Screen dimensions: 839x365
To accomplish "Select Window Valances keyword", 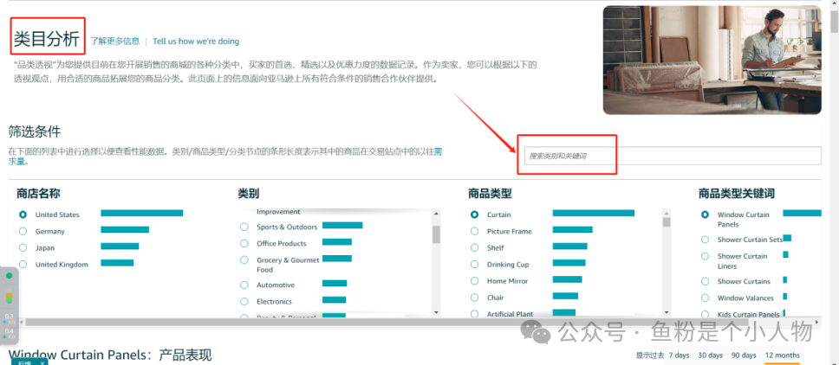I will pyautogui.click(x=706, y=298).
